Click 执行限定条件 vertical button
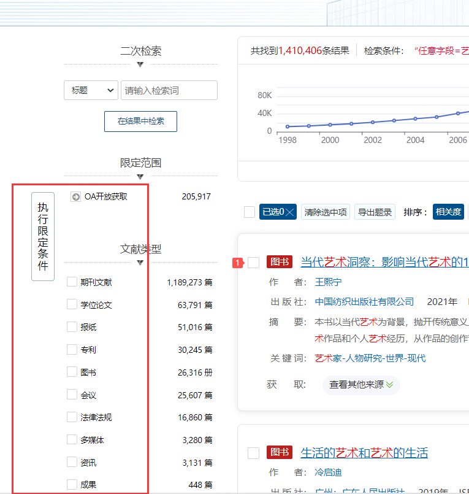The width and height of the screenshot is (469, 494). coord(43,236)
